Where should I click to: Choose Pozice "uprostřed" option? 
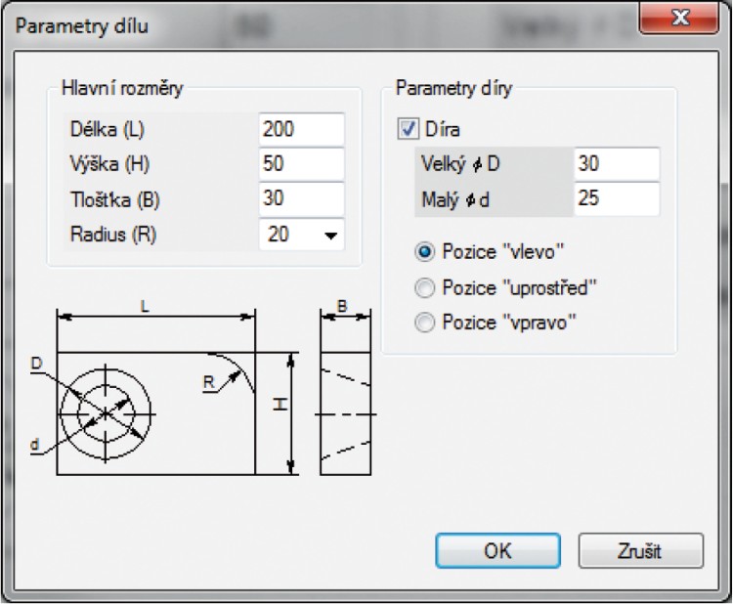tap(424, 287)
